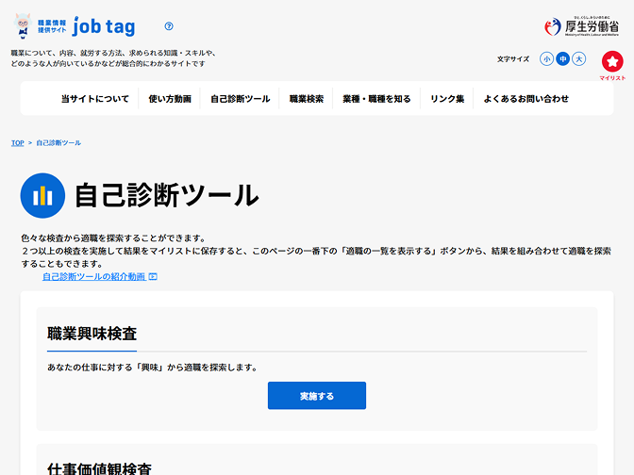Viewport: 634px width, 475px height.
Task: Click 自己診断ツール breadcrumb text
Action: [58, 143]
